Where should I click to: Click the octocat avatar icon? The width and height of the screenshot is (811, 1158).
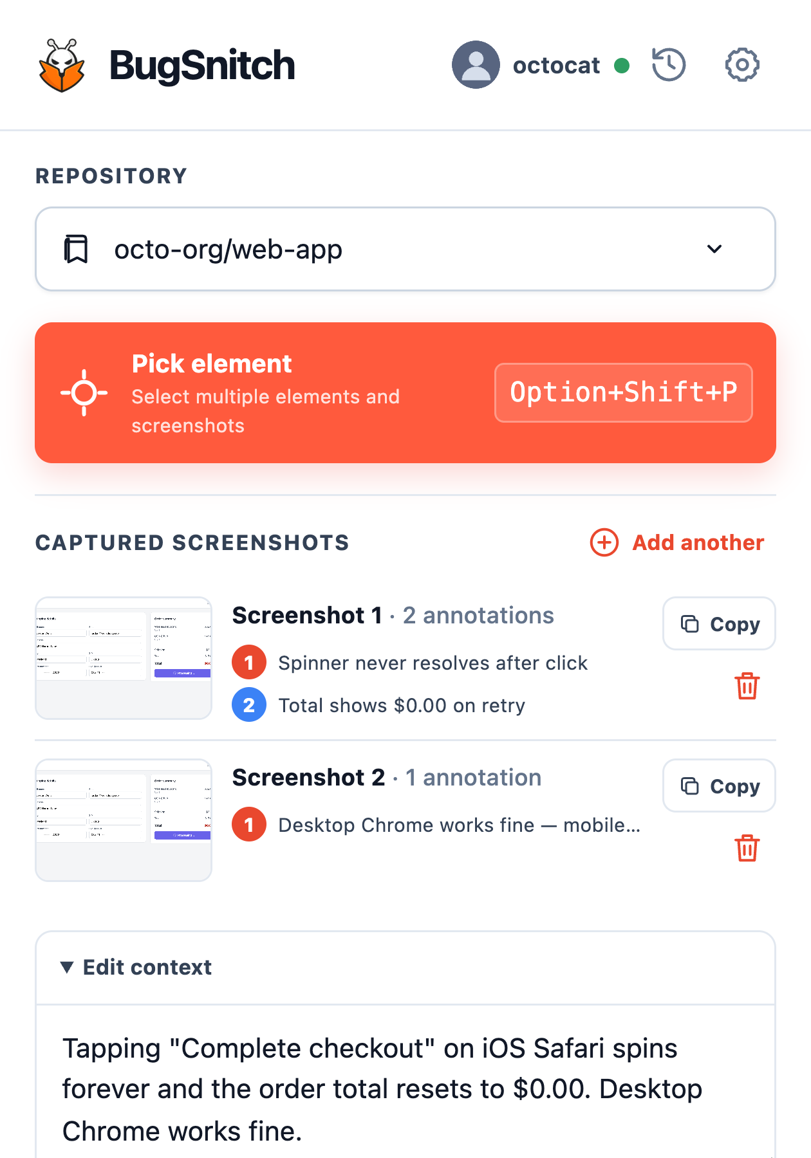coord(476,65)
